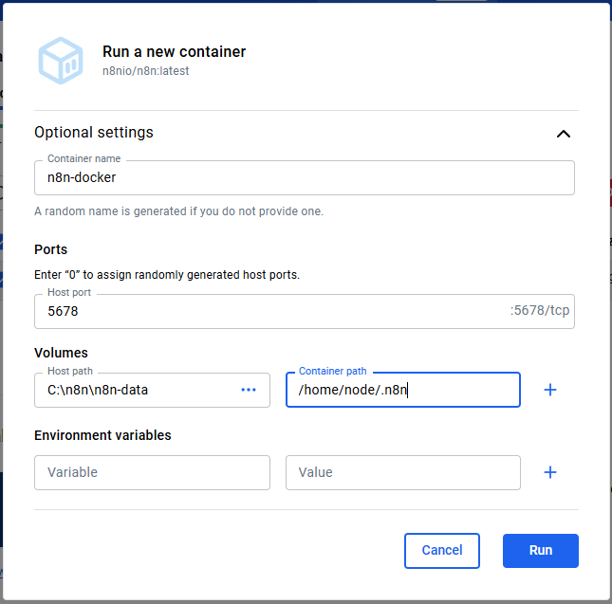
Task: Click the randomly generated host ports hint
Action: point(167,275)
